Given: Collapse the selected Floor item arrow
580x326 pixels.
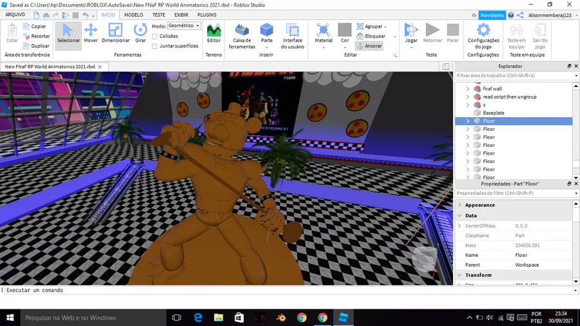Looking at the screenshot, I should (x=468, y=121).
